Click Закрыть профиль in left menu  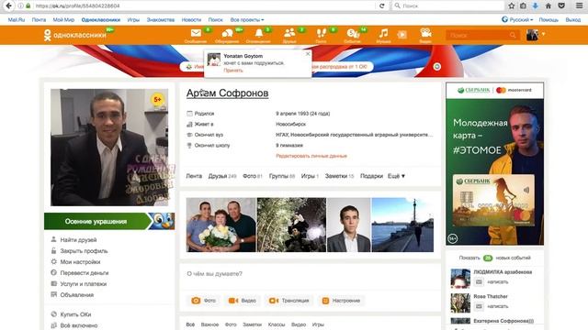[x=84, y=250]
